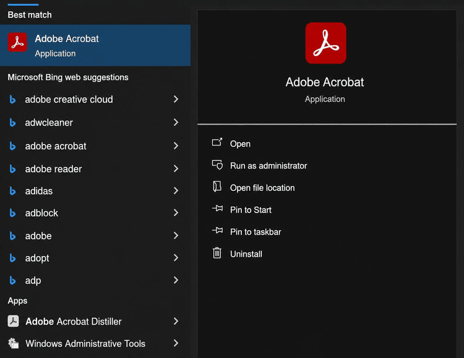Image resolution: width=464 pixels, height=358 pixels.
Task: Click the Uninstall trash can icon
Action: point(217,253)
